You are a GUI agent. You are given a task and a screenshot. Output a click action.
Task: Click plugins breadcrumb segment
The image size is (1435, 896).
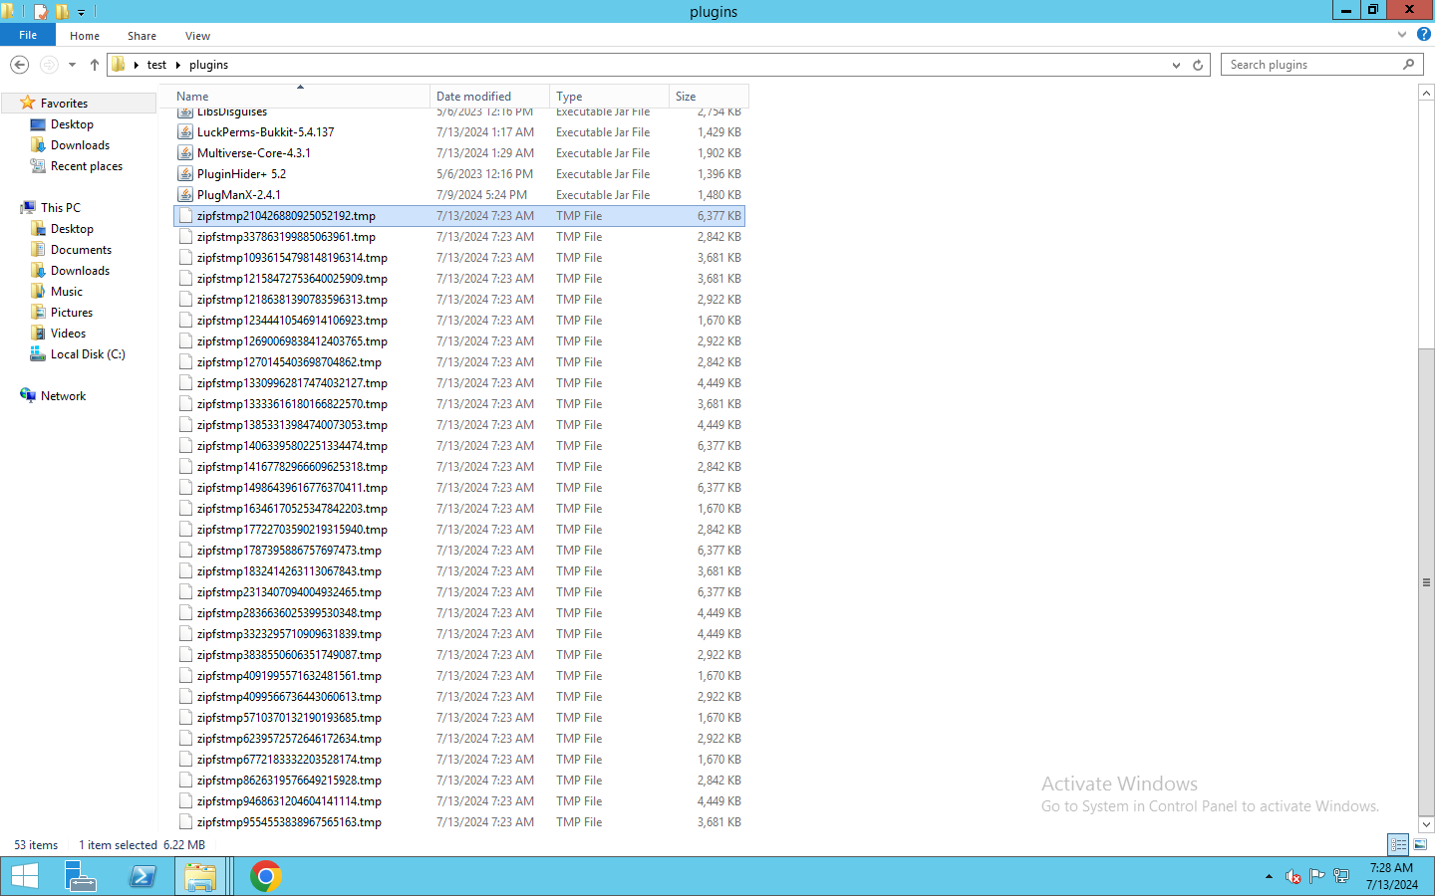(208, 65)
